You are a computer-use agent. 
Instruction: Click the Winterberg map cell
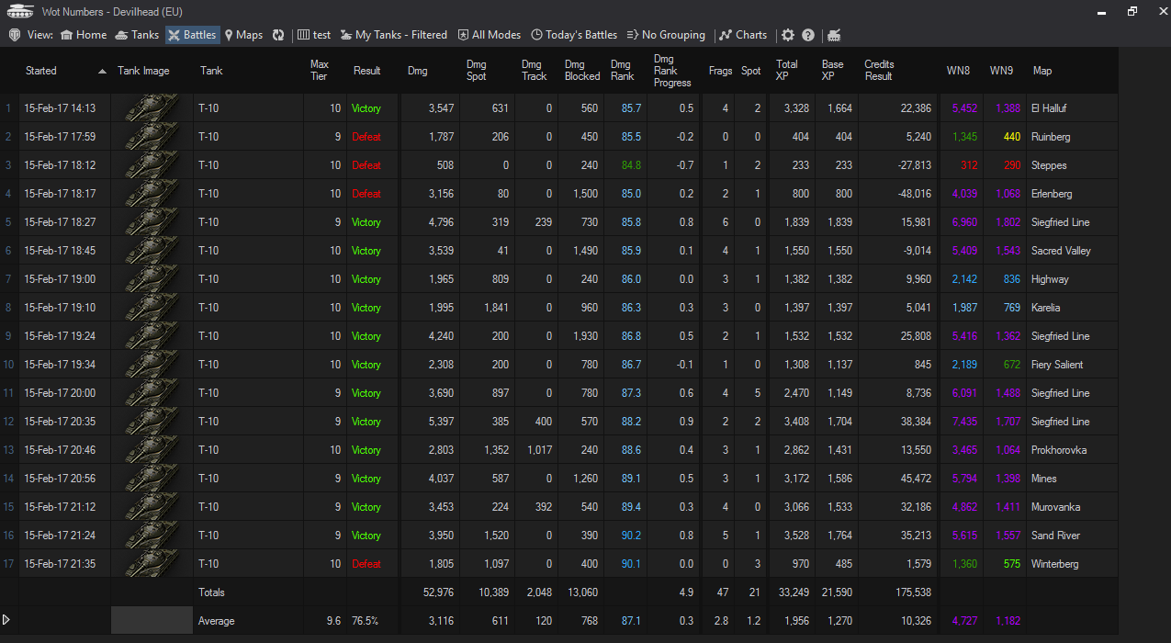coord(1072,564)
